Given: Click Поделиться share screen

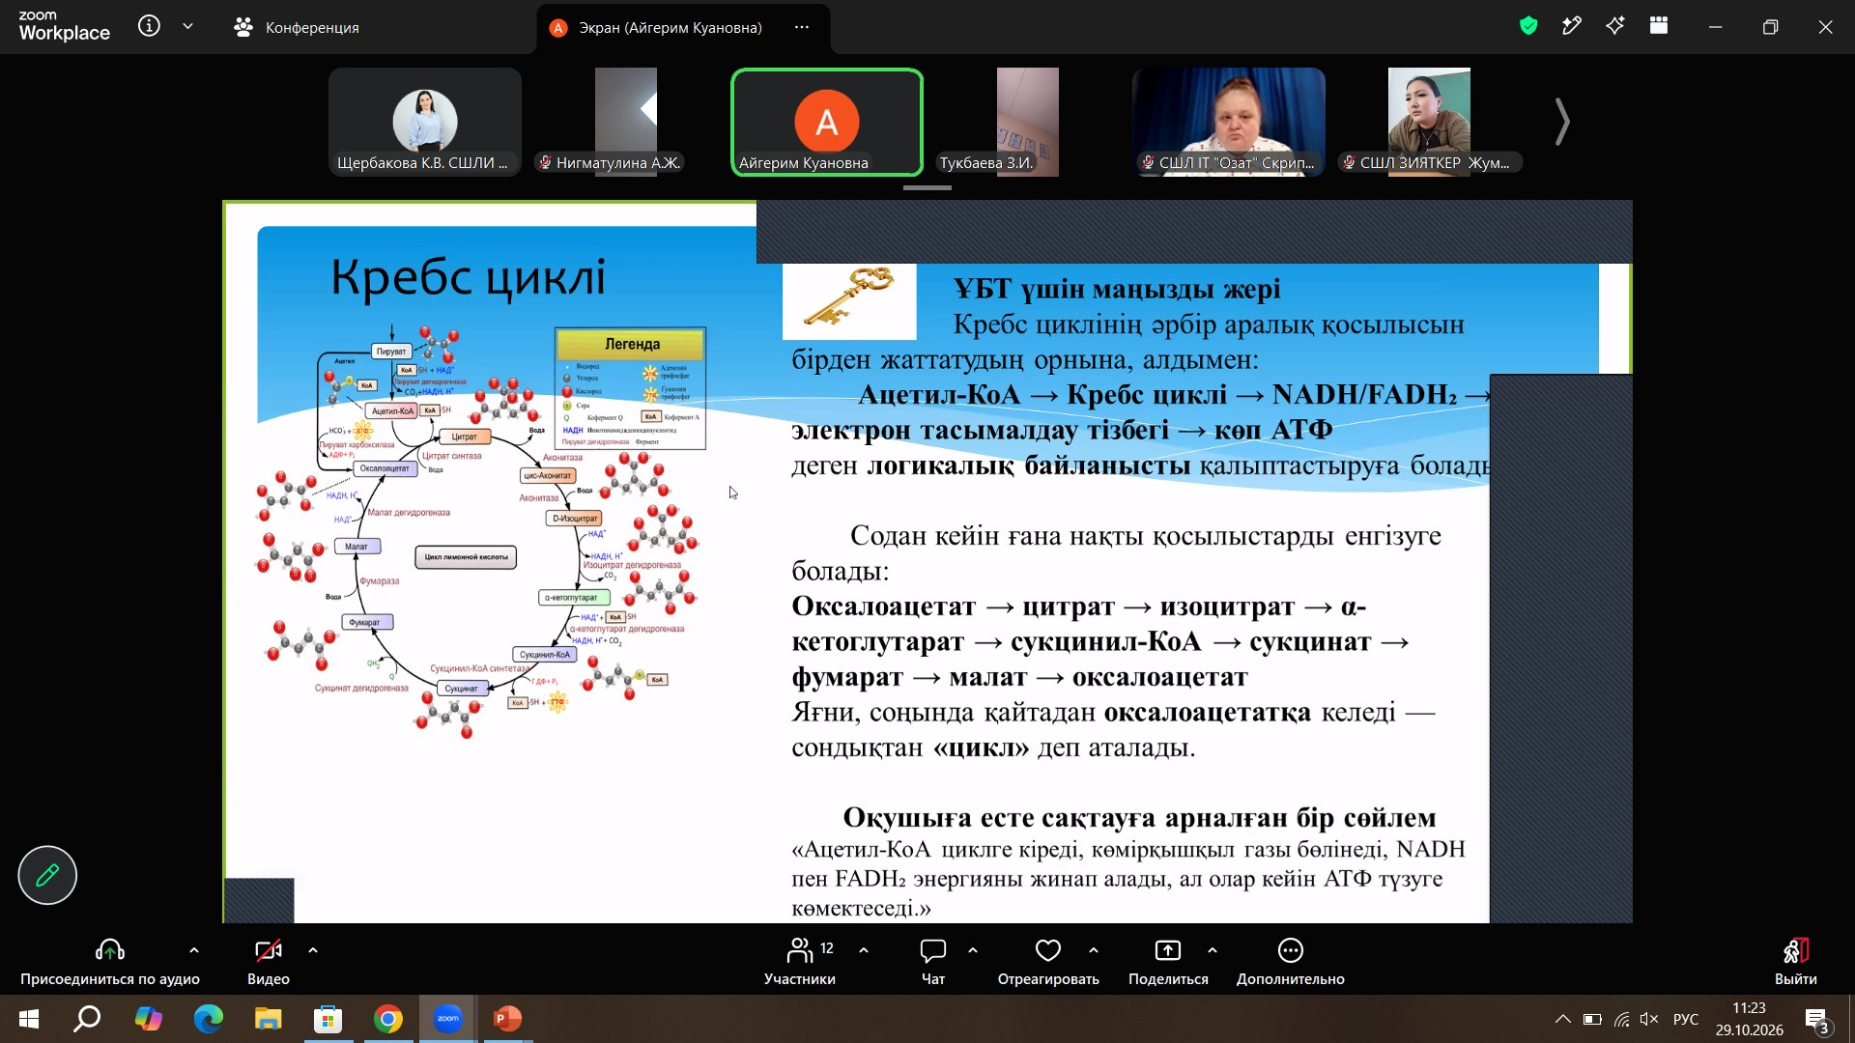Looking at the screenshot, I should (x=1168, y=962).
